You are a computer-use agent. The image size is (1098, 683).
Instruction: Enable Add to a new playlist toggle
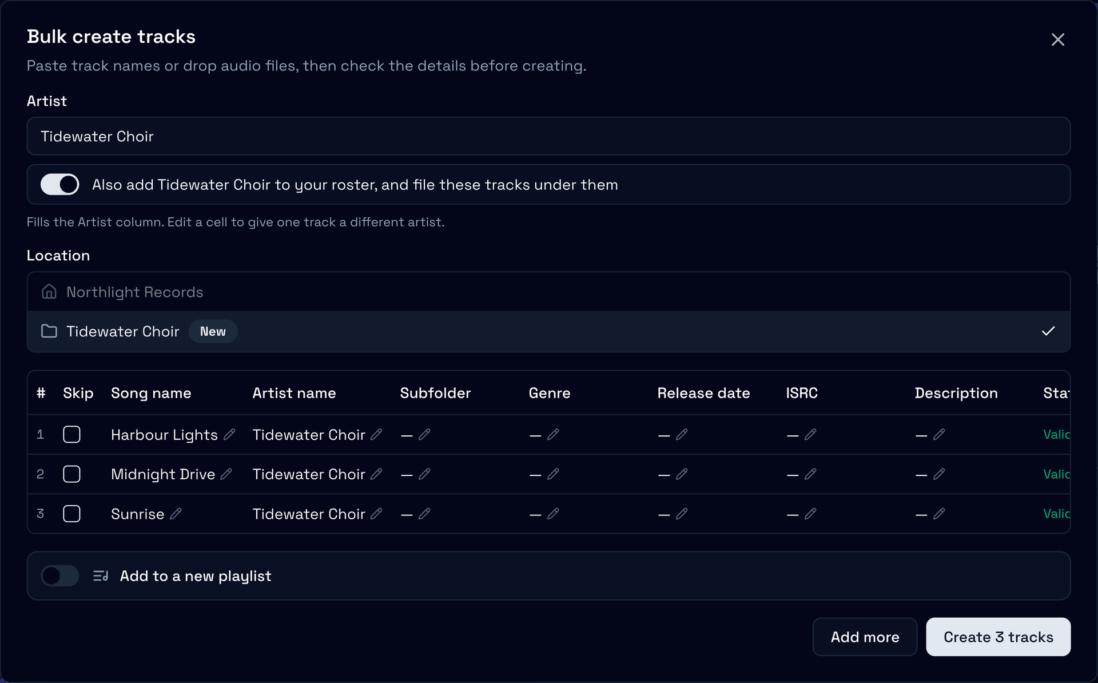click(x=60, y=575)
